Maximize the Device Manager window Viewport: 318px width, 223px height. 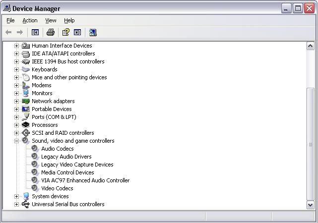point(298,8)
